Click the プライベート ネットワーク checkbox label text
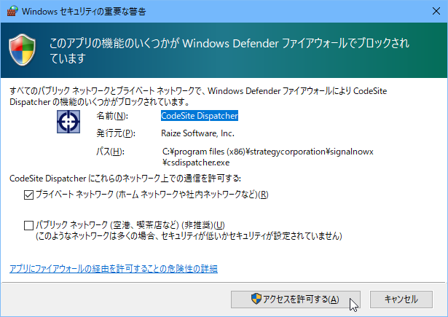Screen dimensions: 448x317 click(x=152, y=195)
